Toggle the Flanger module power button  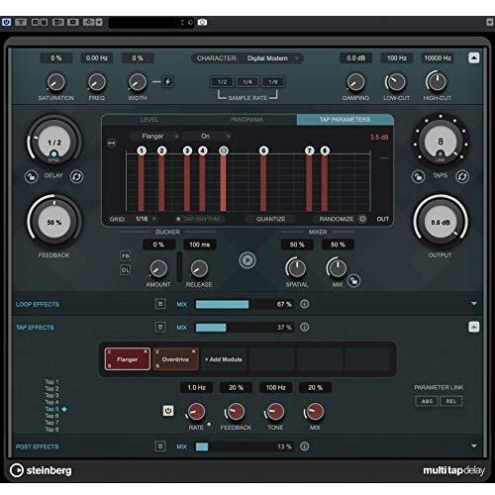(168, 411)
